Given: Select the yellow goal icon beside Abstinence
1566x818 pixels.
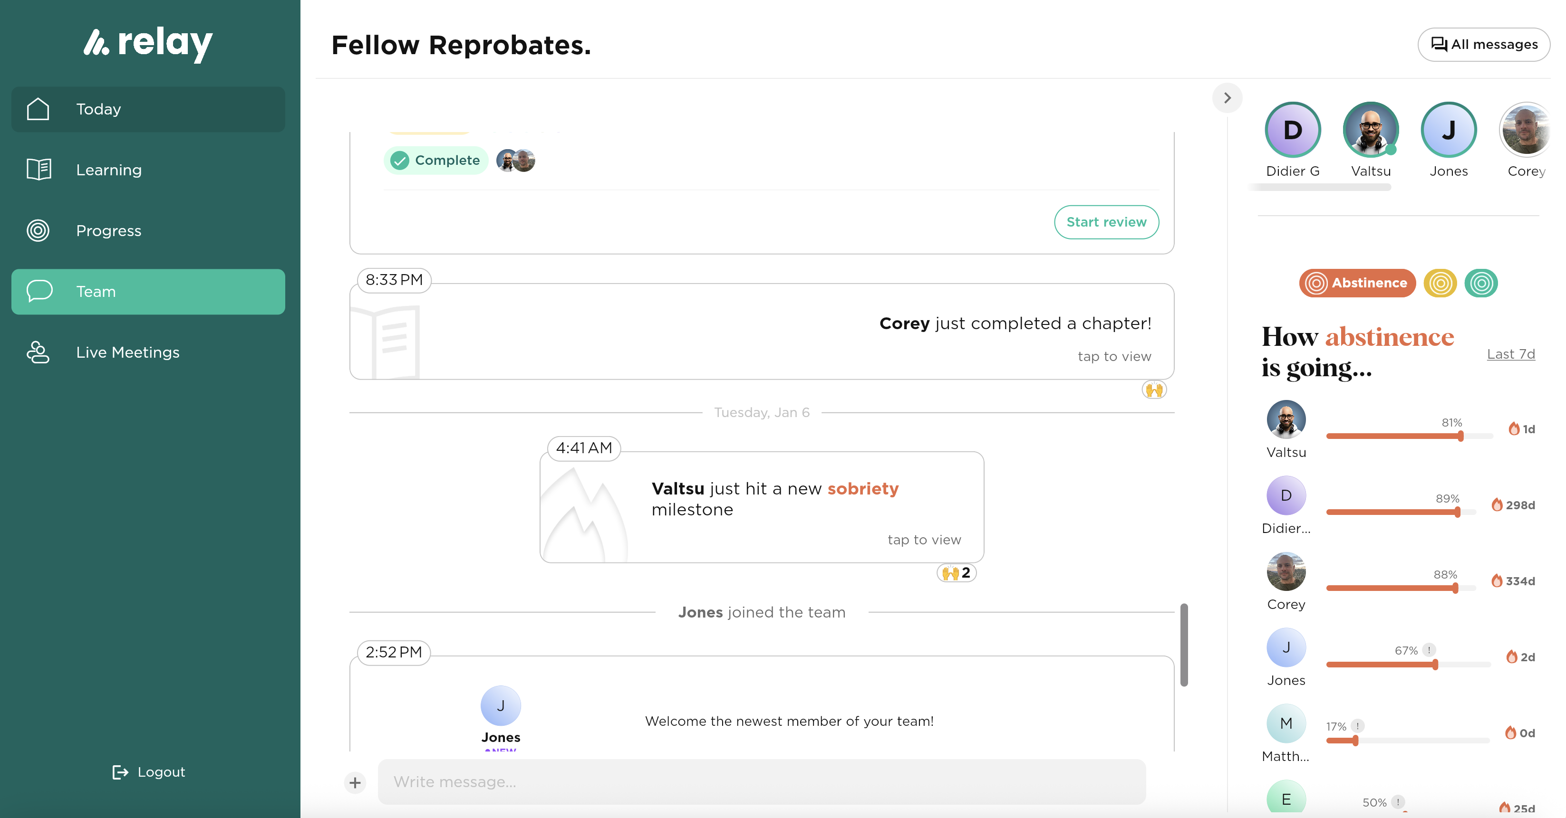Looking at the screenshot, I should (1440, 283).
